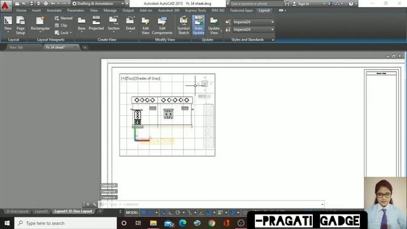The width and height of the screenshot is (407, 229).
Task: Click the Named viewports button
Action: tap(64, 18)
